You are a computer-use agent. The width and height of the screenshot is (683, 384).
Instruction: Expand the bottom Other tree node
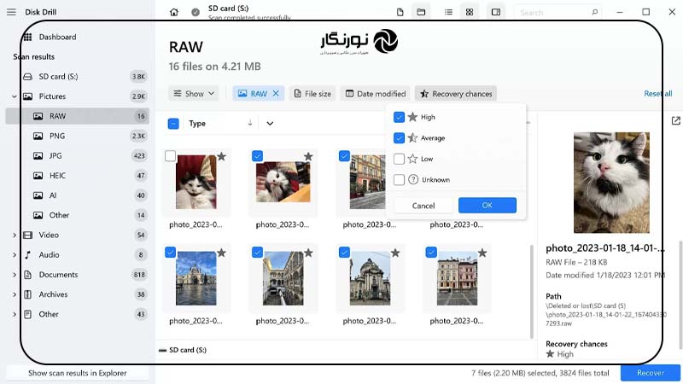pyautogui.click(x=15, y=314)
